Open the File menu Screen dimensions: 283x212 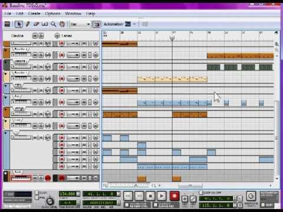[8, 14]
